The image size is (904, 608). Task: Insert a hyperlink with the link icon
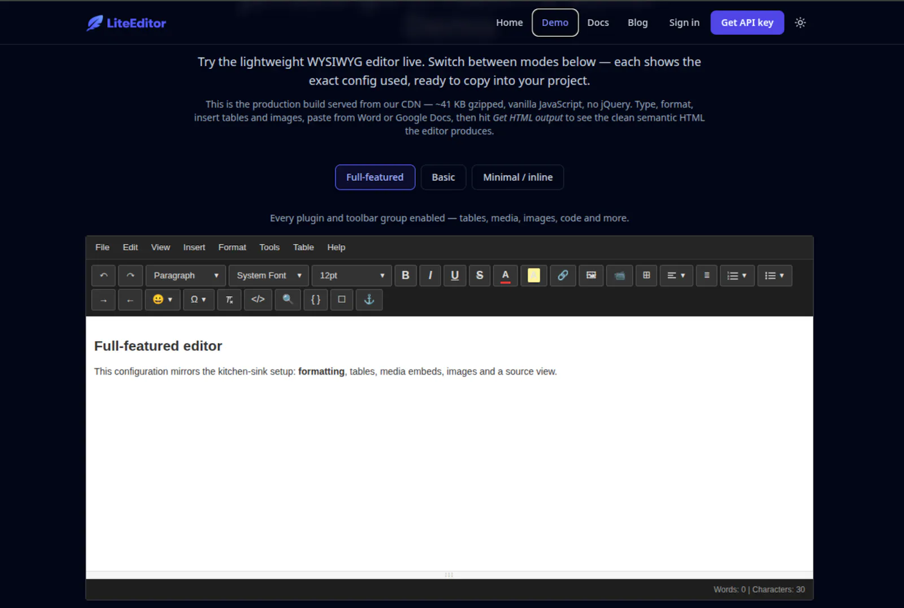pos(563,276)
